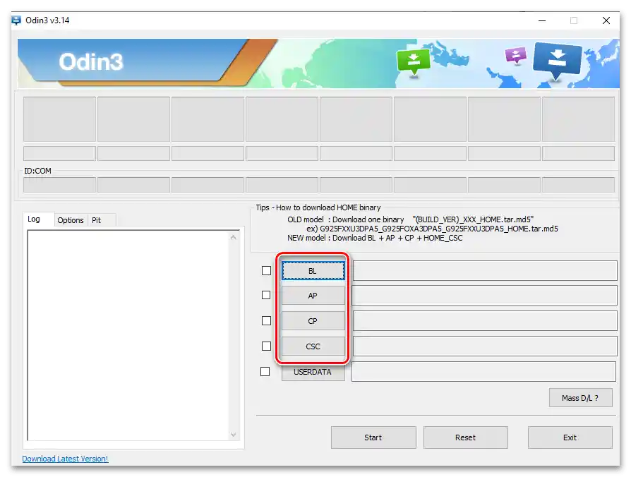Click inside the empty log text area
631x477 pixels.
coord(128,336)
